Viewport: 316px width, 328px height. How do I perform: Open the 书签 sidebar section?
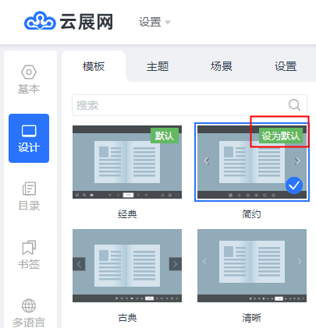[29, 255]
